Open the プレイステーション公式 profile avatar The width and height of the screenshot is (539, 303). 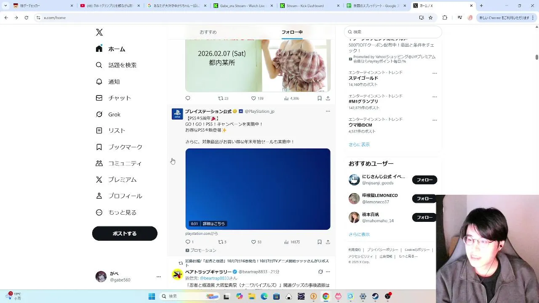click(x=177, y=114)
